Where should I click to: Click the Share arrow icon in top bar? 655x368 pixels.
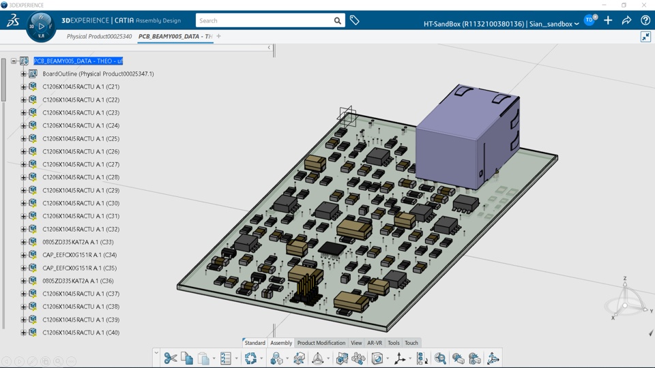point(626,20)
